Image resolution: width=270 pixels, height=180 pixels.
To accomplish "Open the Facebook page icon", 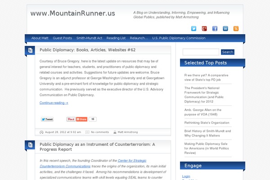I will point(215,28).
